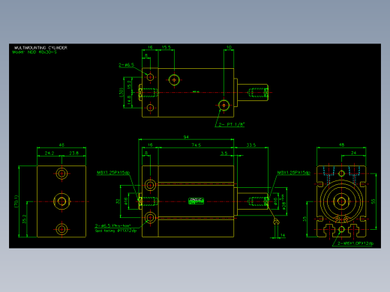This screenshot has width=390, height=292.
Task: Click the (70.1) height reference dimension
Action: click(x=16, y=201)
